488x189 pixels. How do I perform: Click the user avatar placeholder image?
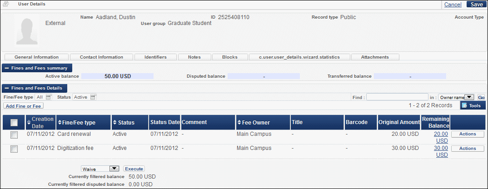click(29, 33)
